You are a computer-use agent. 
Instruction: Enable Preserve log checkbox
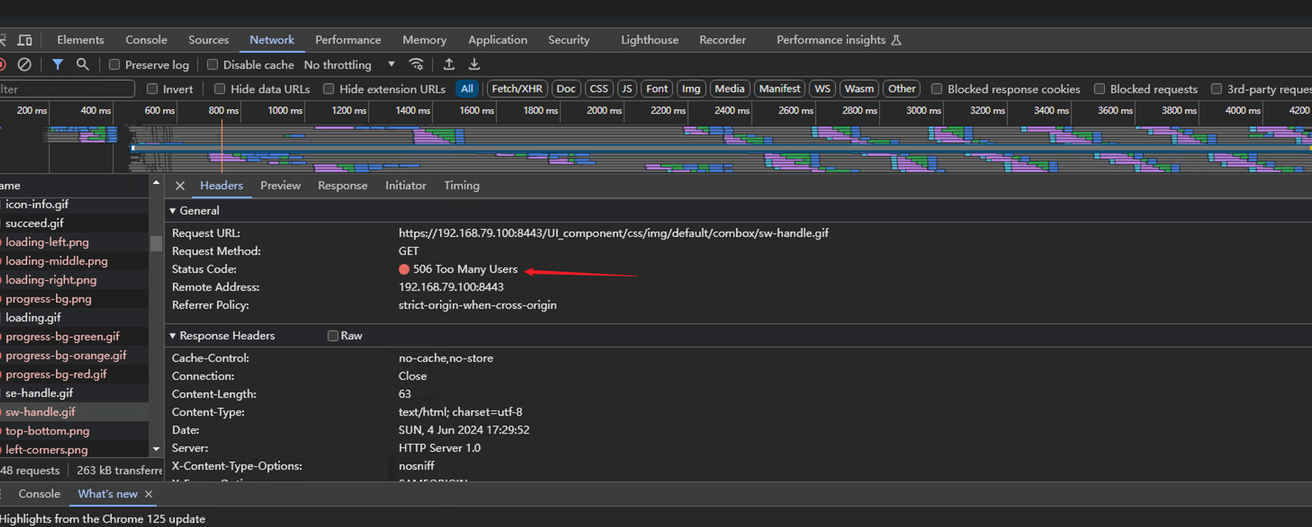click(115, 65)
